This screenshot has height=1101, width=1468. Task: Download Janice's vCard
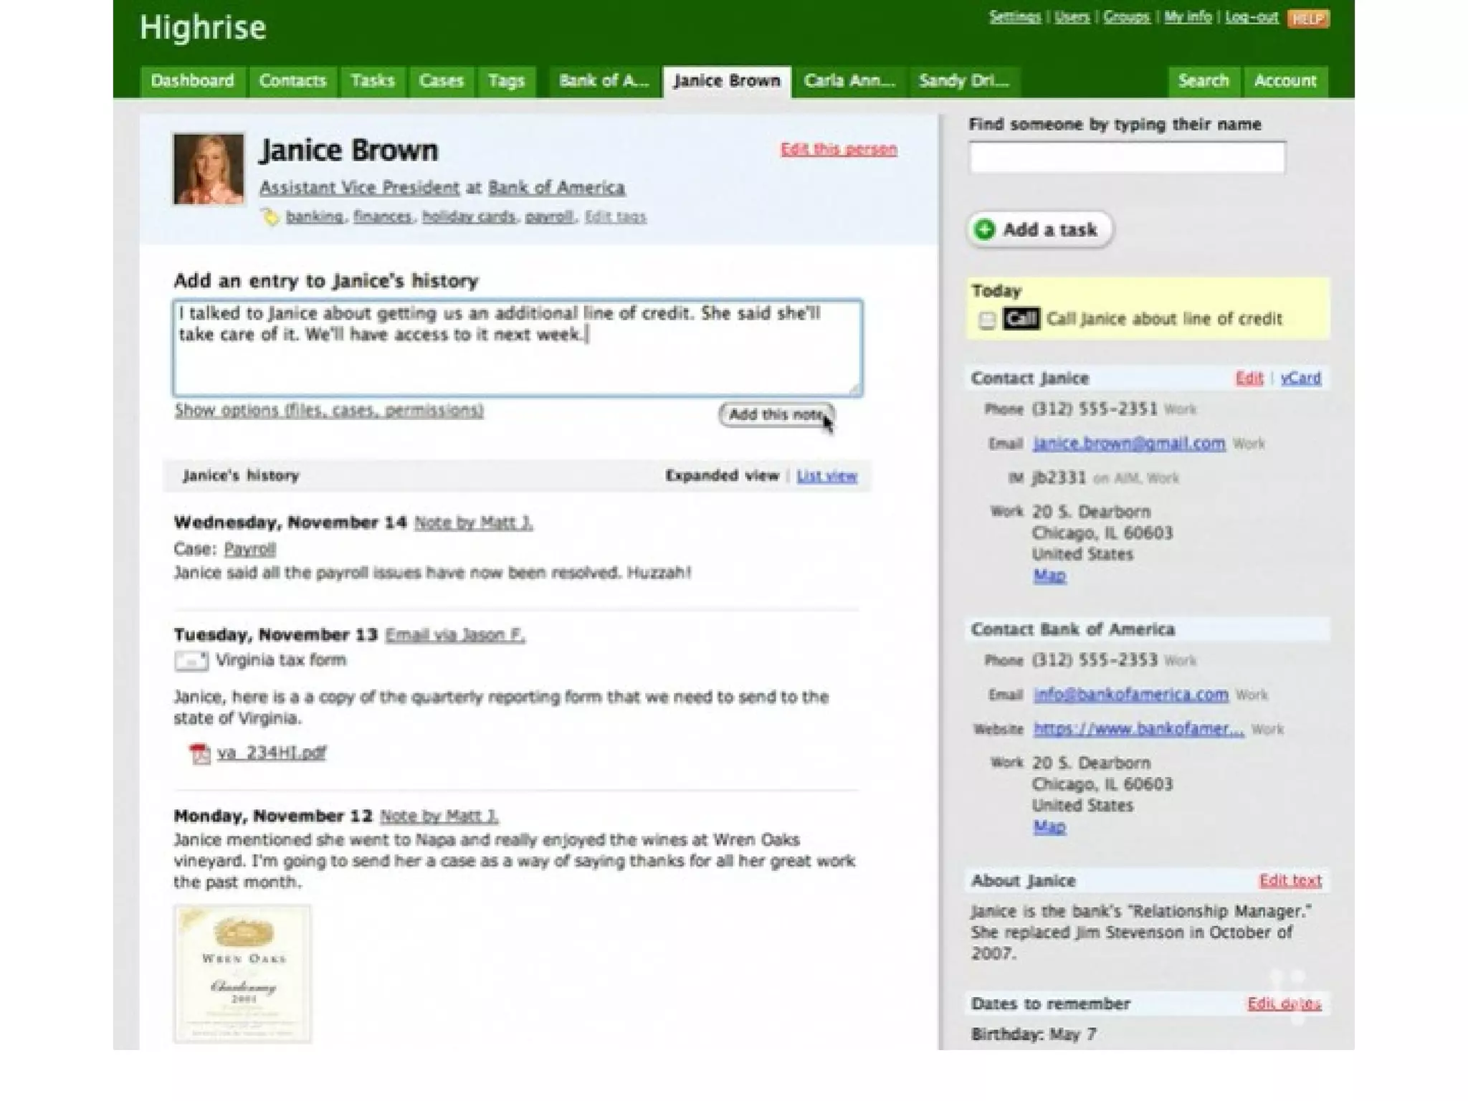pyautogui.click(x=1300, y=378)
